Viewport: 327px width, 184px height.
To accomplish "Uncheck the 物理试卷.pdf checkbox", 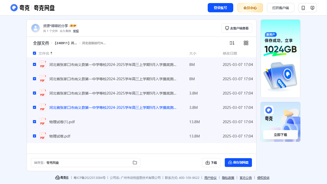I will point(34,136).
